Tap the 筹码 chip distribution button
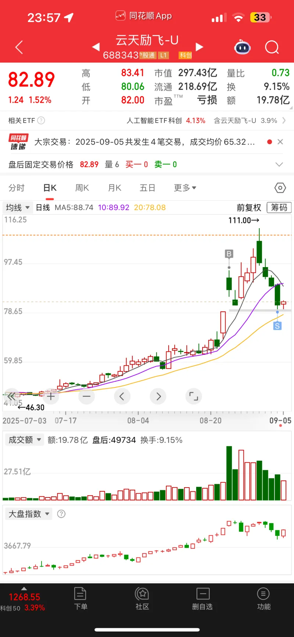Image resolution: width=294 pixels, height=637 pixels. point(279,208)
